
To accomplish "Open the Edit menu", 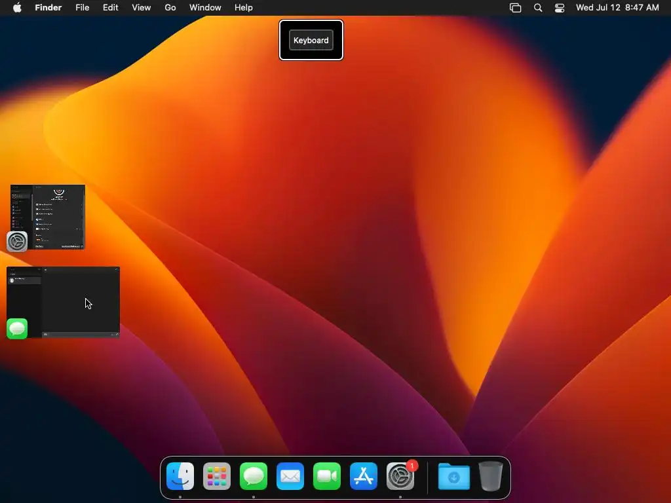I will 110,7.
